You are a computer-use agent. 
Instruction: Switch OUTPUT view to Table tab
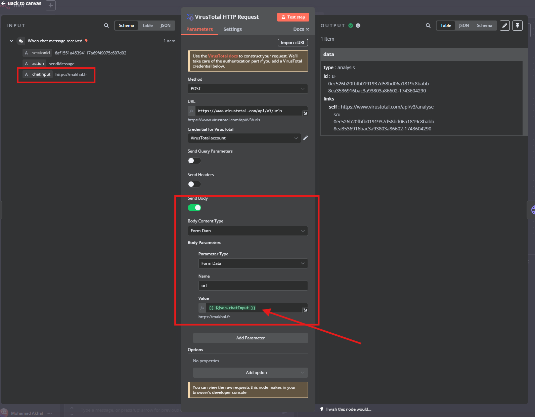(x=446, y=26)
